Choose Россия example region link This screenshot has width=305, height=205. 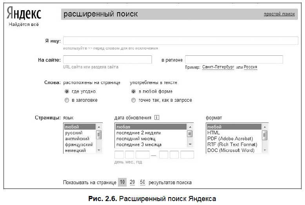coord(251,67)
